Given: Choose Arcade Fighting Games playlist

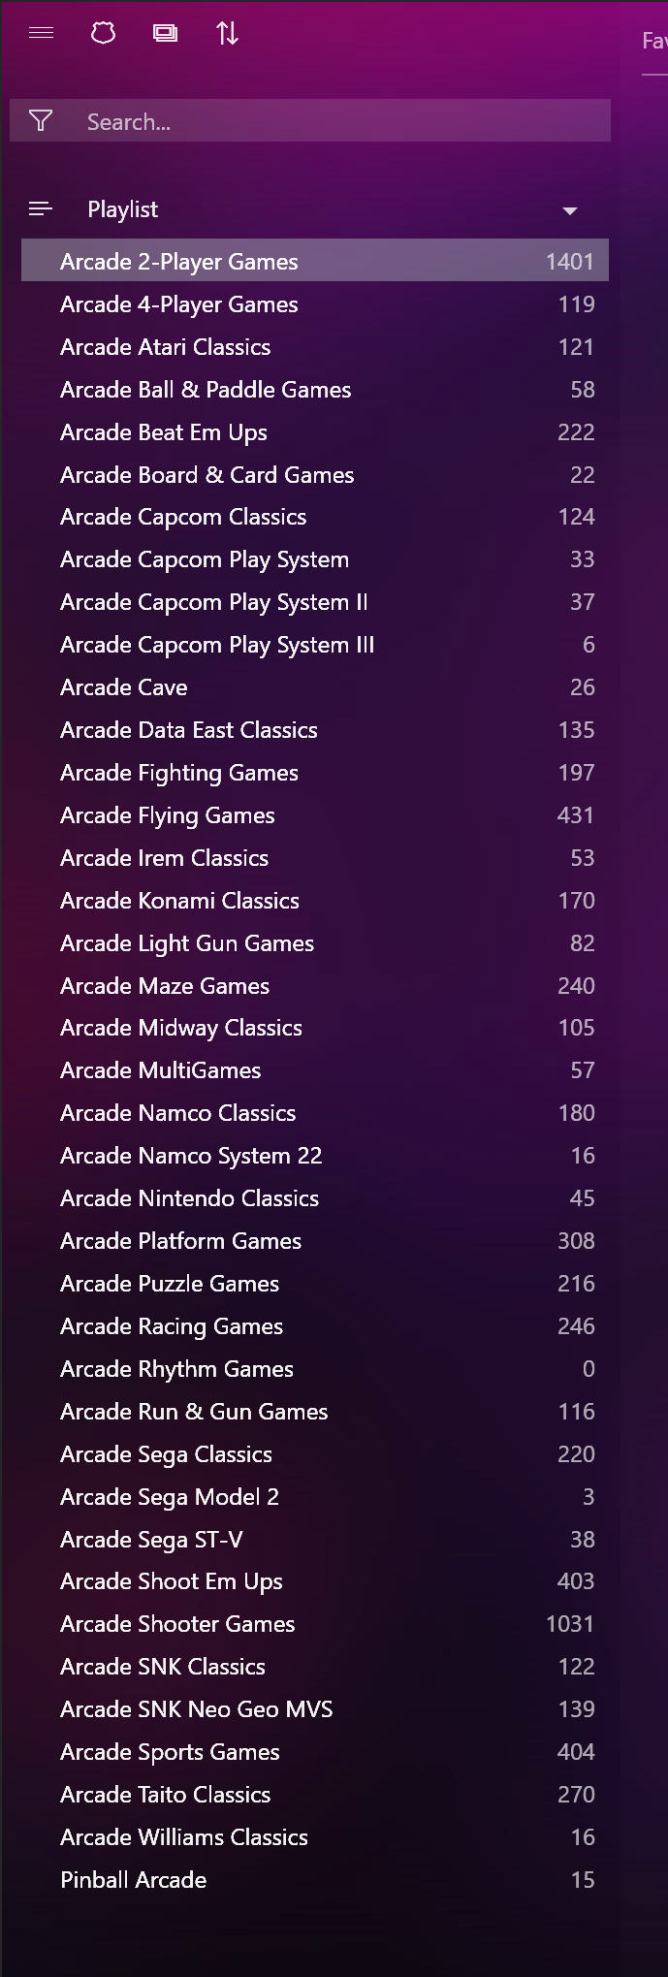Looking at the screenshot, I should click(x=315, y=773).
